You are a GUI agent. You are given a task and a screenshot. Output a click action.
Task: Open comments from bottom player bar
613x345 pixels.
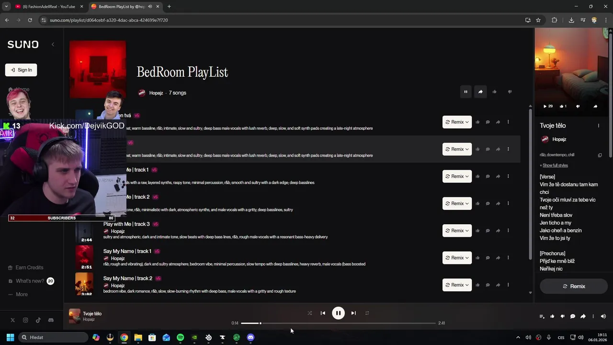573,316
